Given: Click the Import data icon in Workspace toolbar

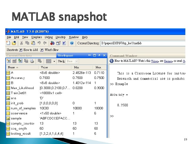Looking at the screenshot, I should pyautogui.click(x=20, y=61).
